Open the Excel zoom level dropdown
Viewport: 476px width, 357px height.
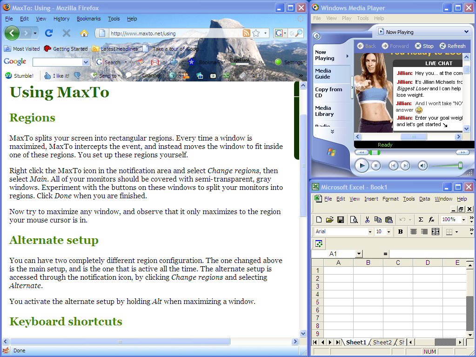click(x=463, y=219)
